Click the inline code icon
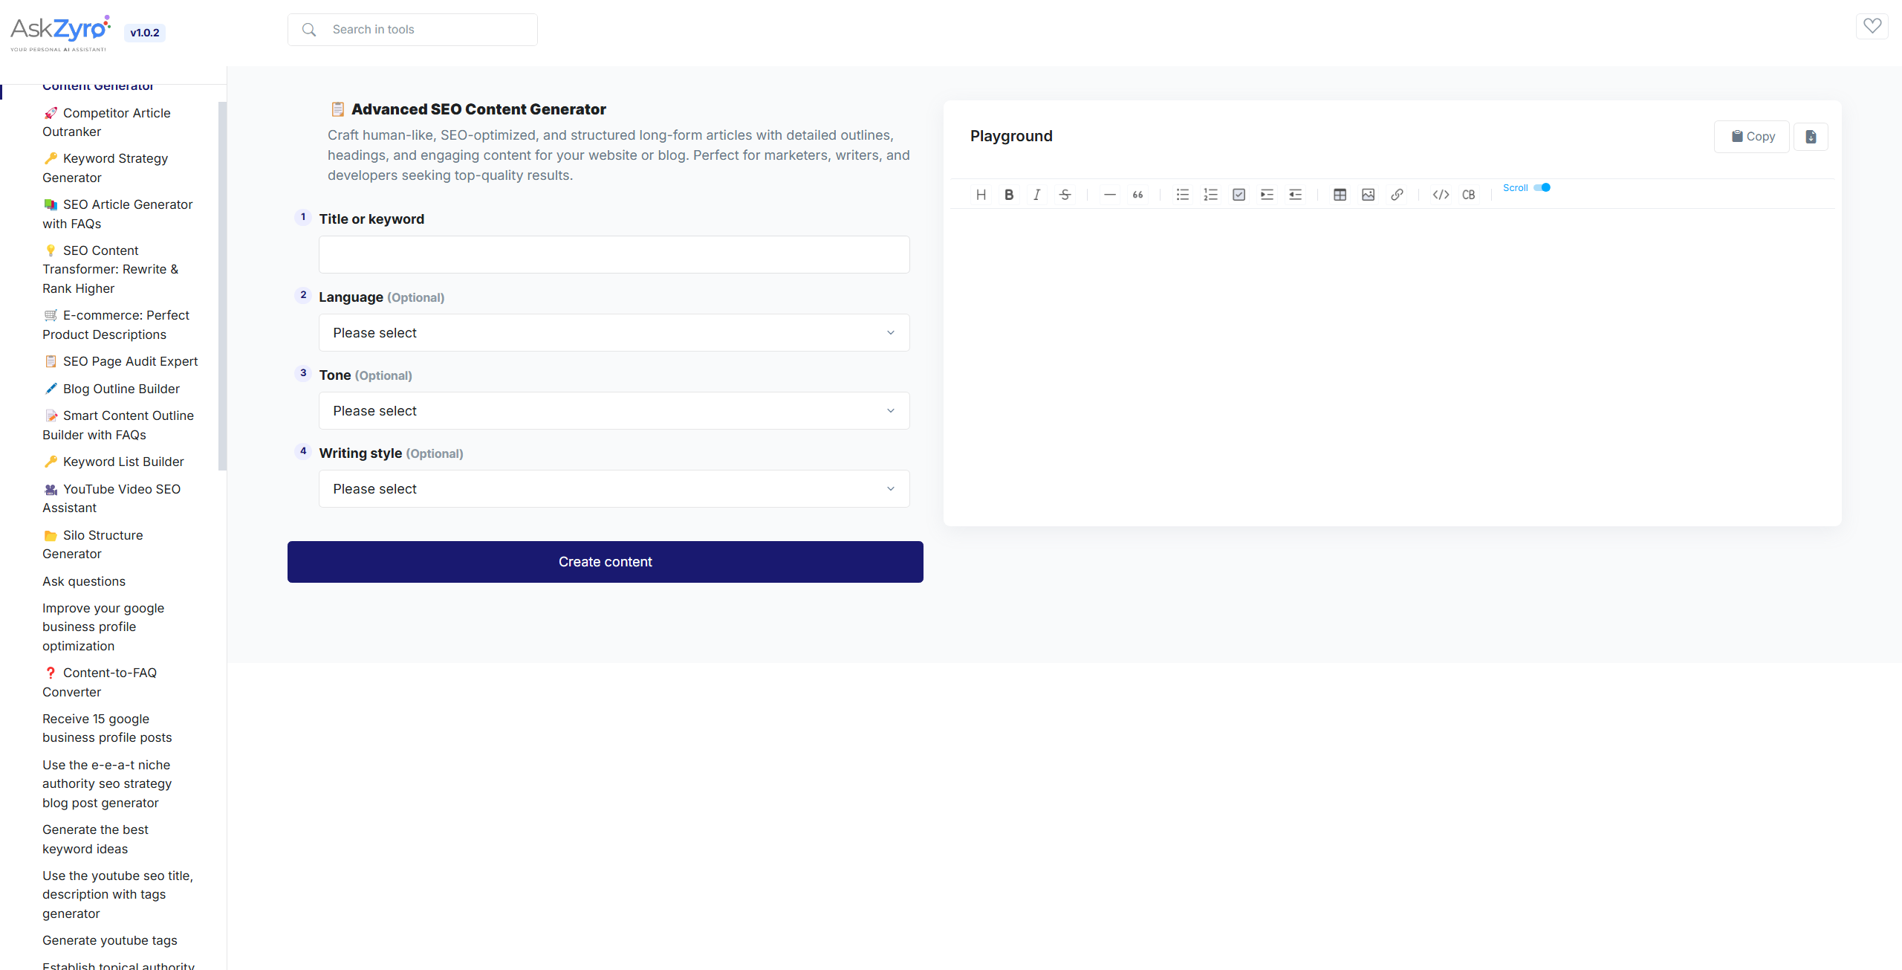 pyautogui.click(x=1441, y=195)
